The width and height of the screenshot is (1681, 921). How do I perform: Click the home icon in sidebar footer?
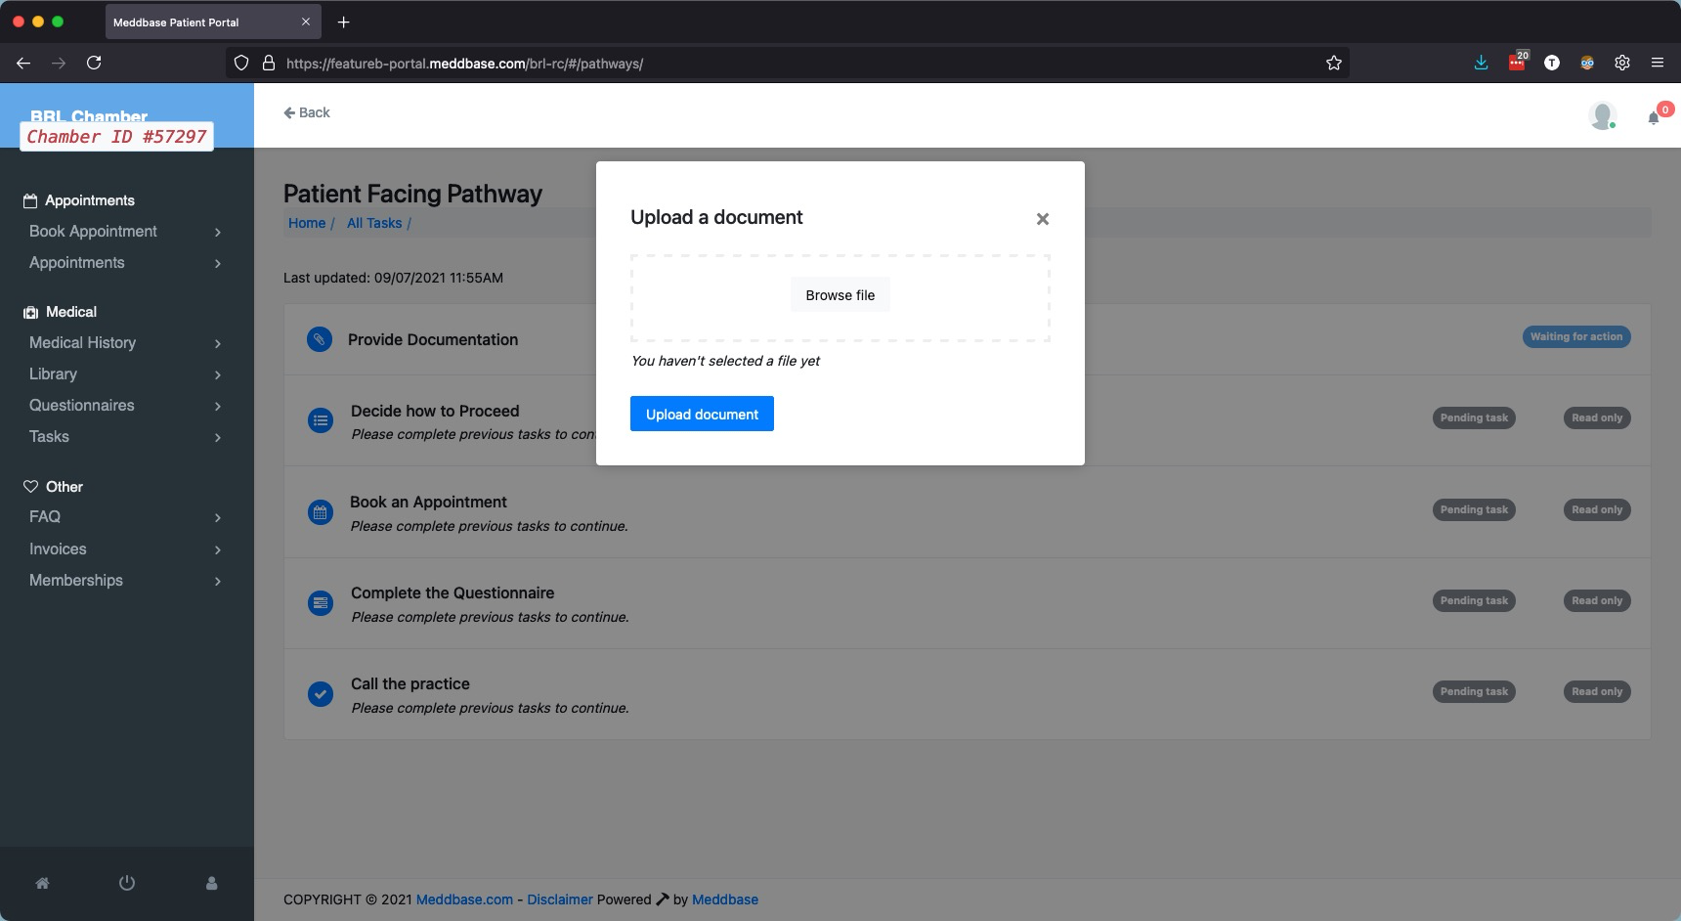pyautogui.click(x=42, y=883)
